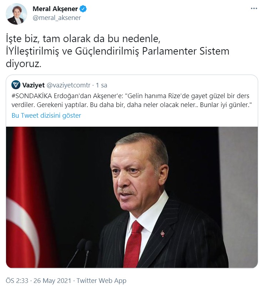Image resolution: width=261 pixels, height=289 pixels.
Task: Open the Meral Akşener display name
Action: coord(55,9)
